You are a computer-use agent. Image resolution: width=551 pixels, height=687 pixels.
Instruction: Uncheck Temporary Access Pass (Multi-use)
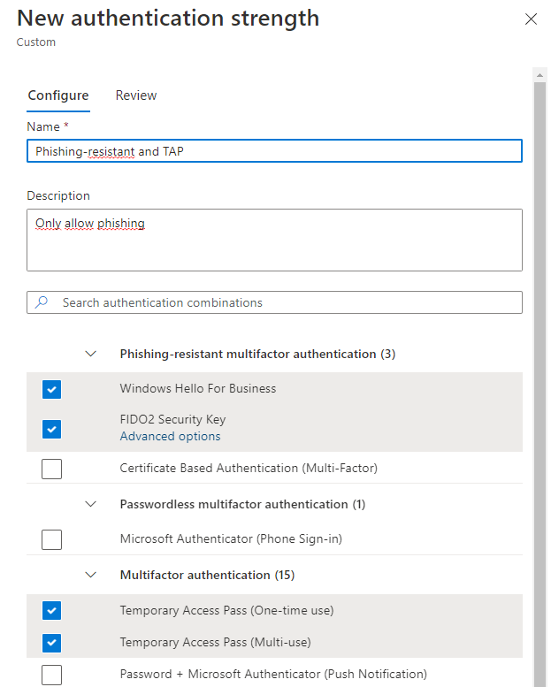click(x=51, y=643)
